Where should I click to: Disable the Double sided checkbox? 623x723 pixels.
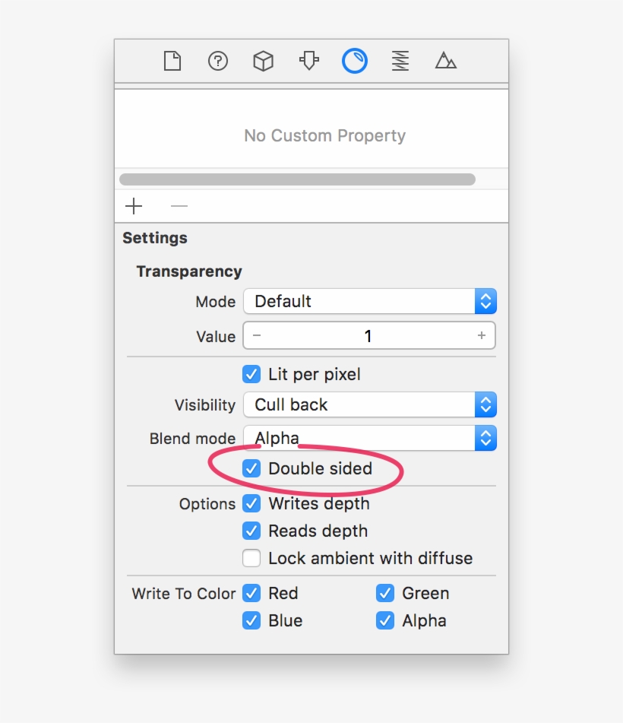click(x=251, y=468)
